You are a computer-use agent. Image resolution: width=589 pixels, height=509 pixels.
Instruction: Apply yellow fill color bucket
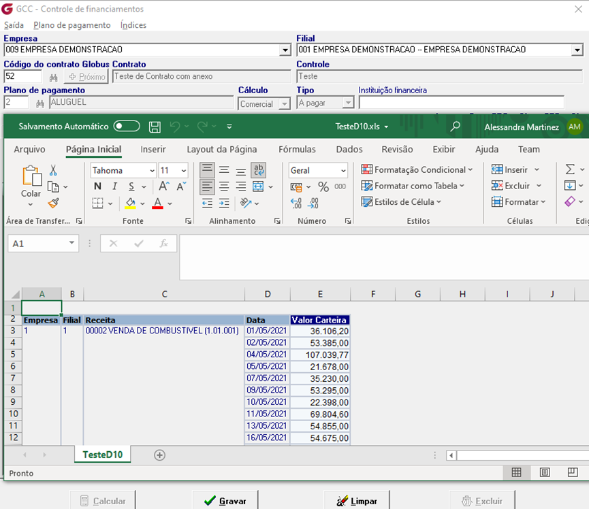(130, 203)
